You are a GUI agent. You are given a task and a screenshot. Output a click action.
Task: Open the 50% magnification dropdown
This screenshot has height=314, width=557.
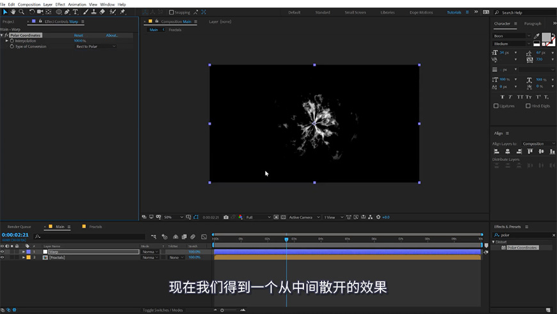(174, 217)
